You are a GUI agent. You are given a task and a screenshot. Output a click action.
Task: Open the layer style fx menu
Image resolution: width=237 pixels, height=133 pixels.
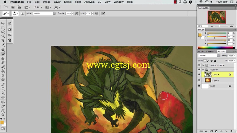(x=206, y=131)
